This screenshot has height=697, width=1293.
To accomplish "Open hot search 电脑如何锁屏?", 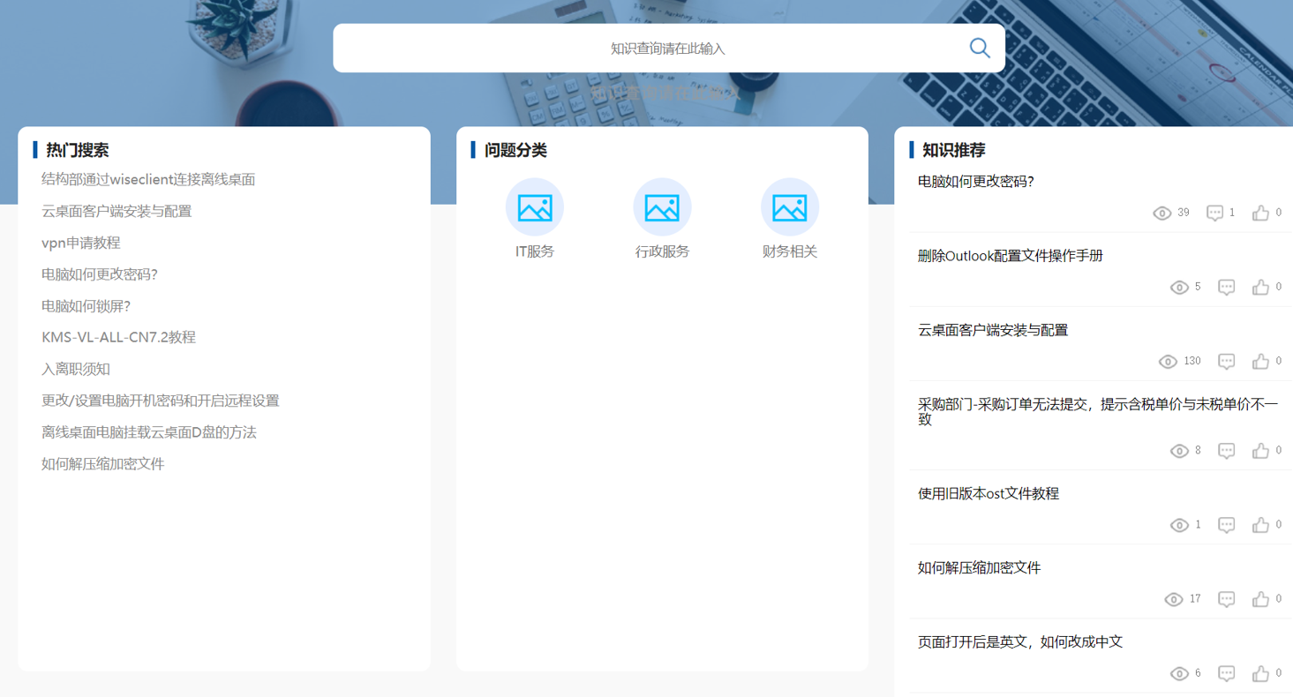I will (86, 306).
